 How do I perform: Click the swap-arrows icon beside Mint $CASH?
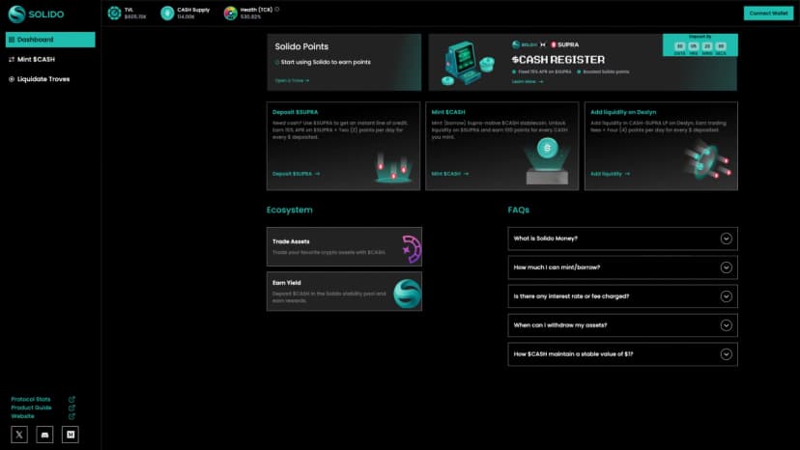coord(12,59)
